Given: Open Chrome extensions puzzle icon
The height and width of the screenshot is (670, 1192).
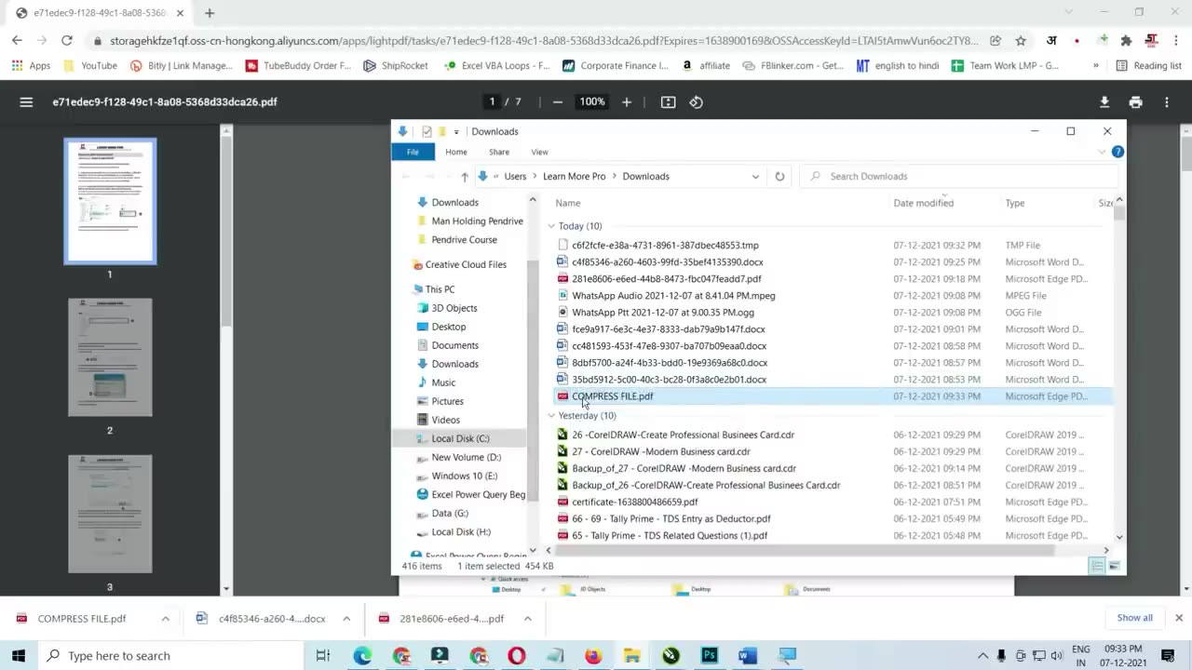Looking at the screenshot, I should click(x=1126, y=40).
